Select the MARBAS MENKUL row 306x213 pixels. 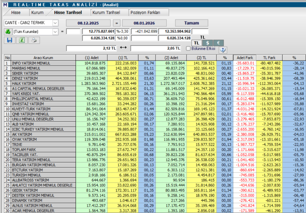point(155,68)
